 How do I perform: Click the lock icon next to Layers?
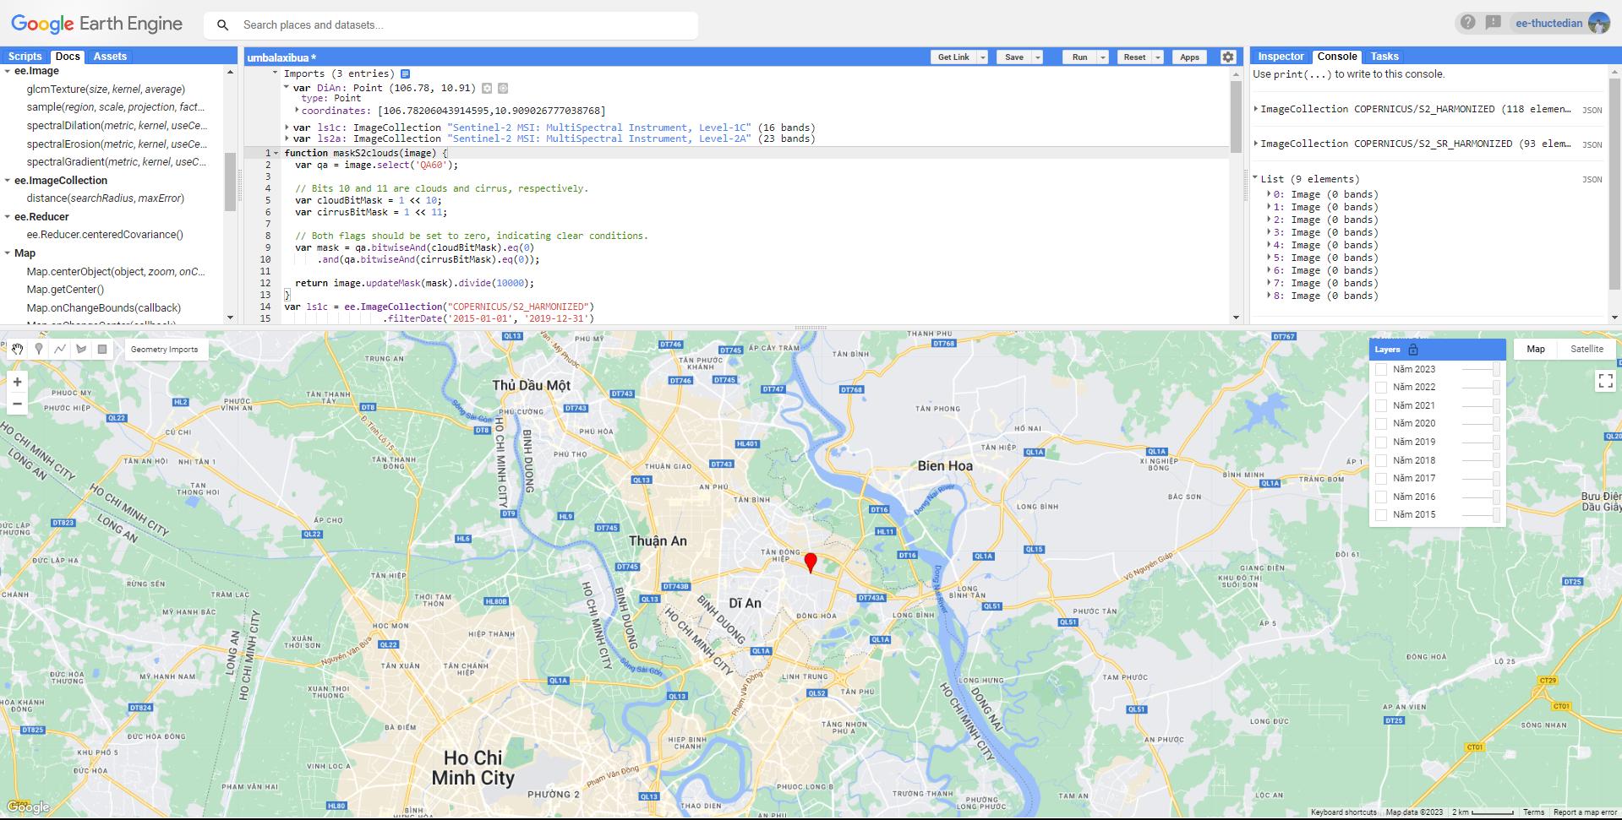(1413, 350)
